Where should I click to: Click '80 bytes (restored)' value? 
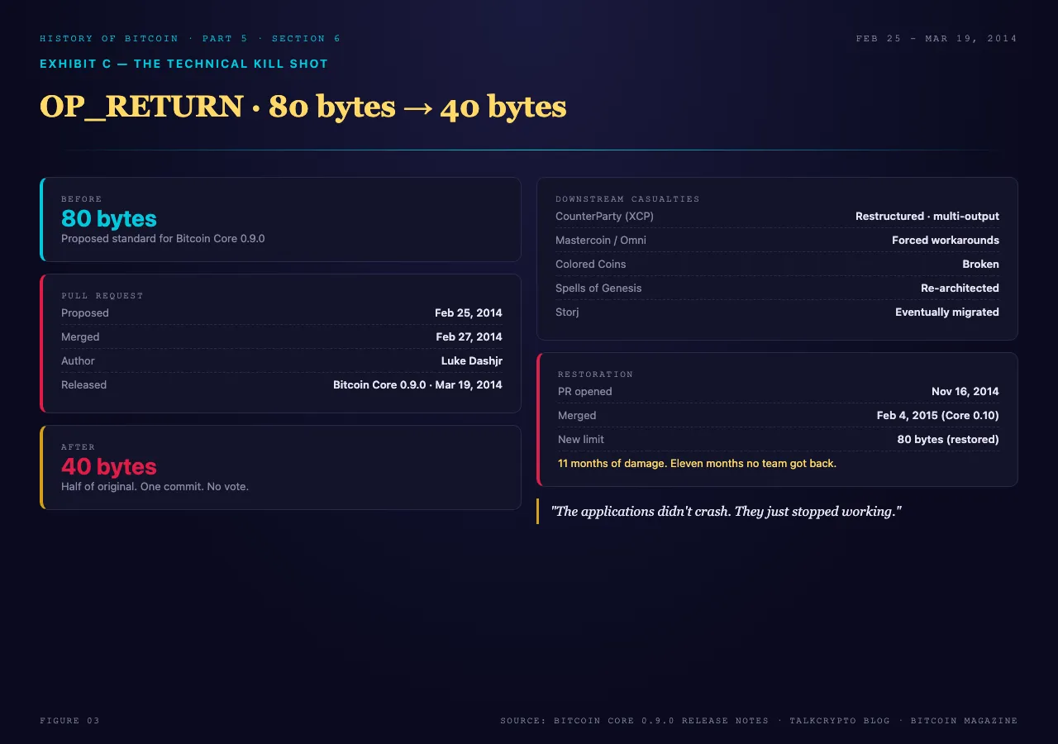948,440
